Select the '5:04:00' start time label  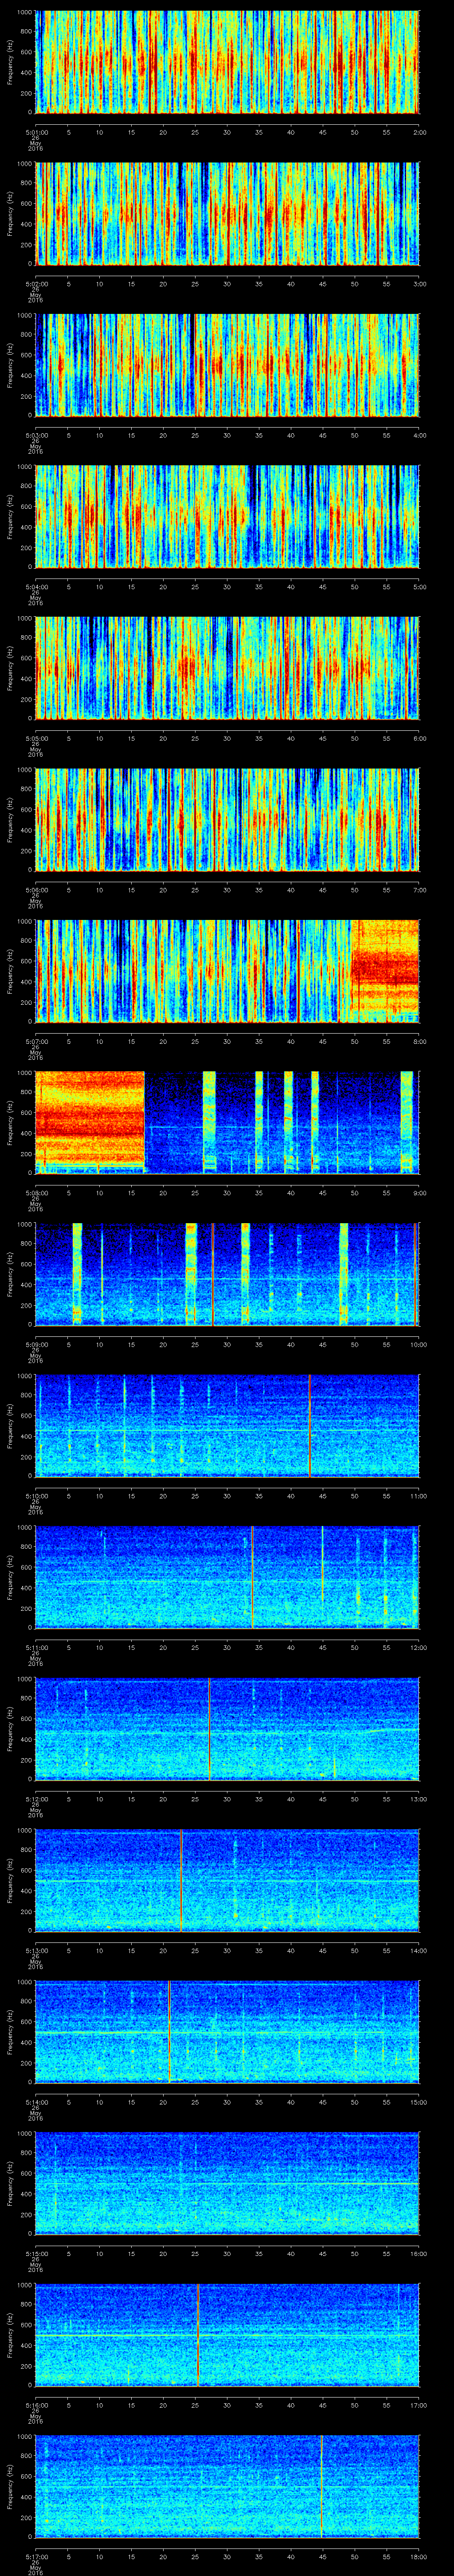pyautogui.click(x=36, y=586)
